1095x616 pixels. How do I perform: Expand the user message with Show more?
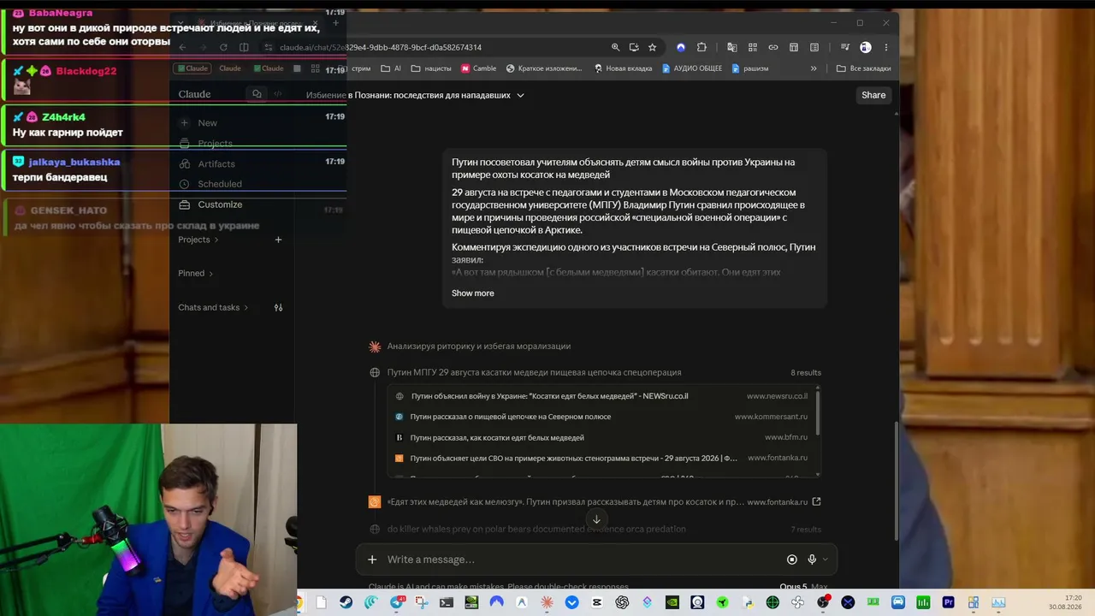473,293
